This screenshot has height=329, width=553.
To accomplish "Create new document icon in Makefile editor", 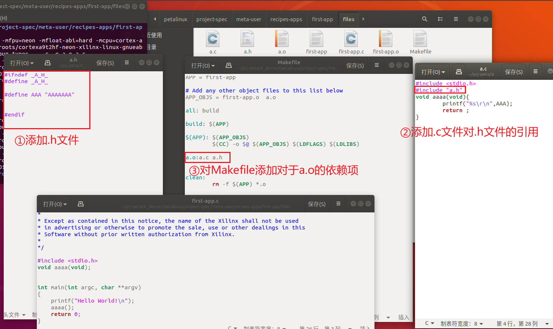I will (x=229, y=65).
